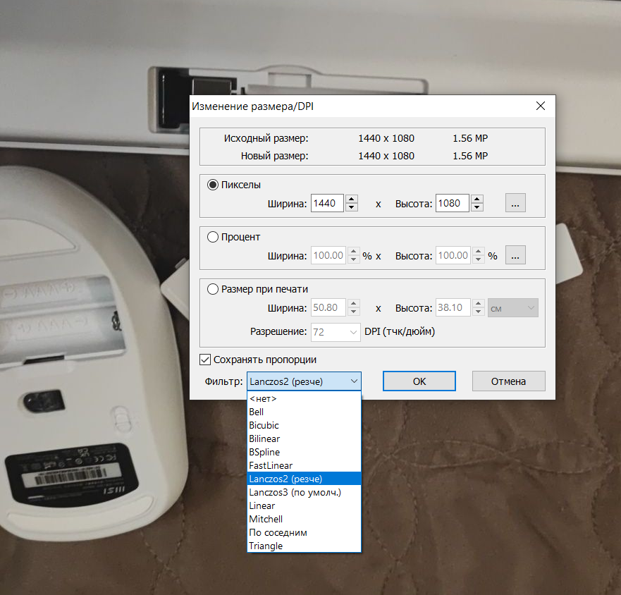Viewport: 621px width, 595px height.
Task: Choose <нет> filter option
Action: point(304,398)
